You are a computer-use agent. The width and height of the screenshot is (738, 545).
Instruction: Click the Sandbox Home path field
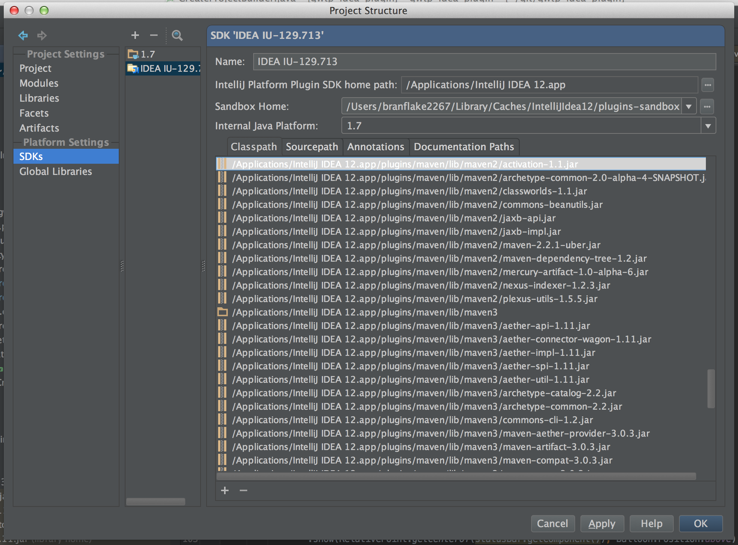point(512,107)
